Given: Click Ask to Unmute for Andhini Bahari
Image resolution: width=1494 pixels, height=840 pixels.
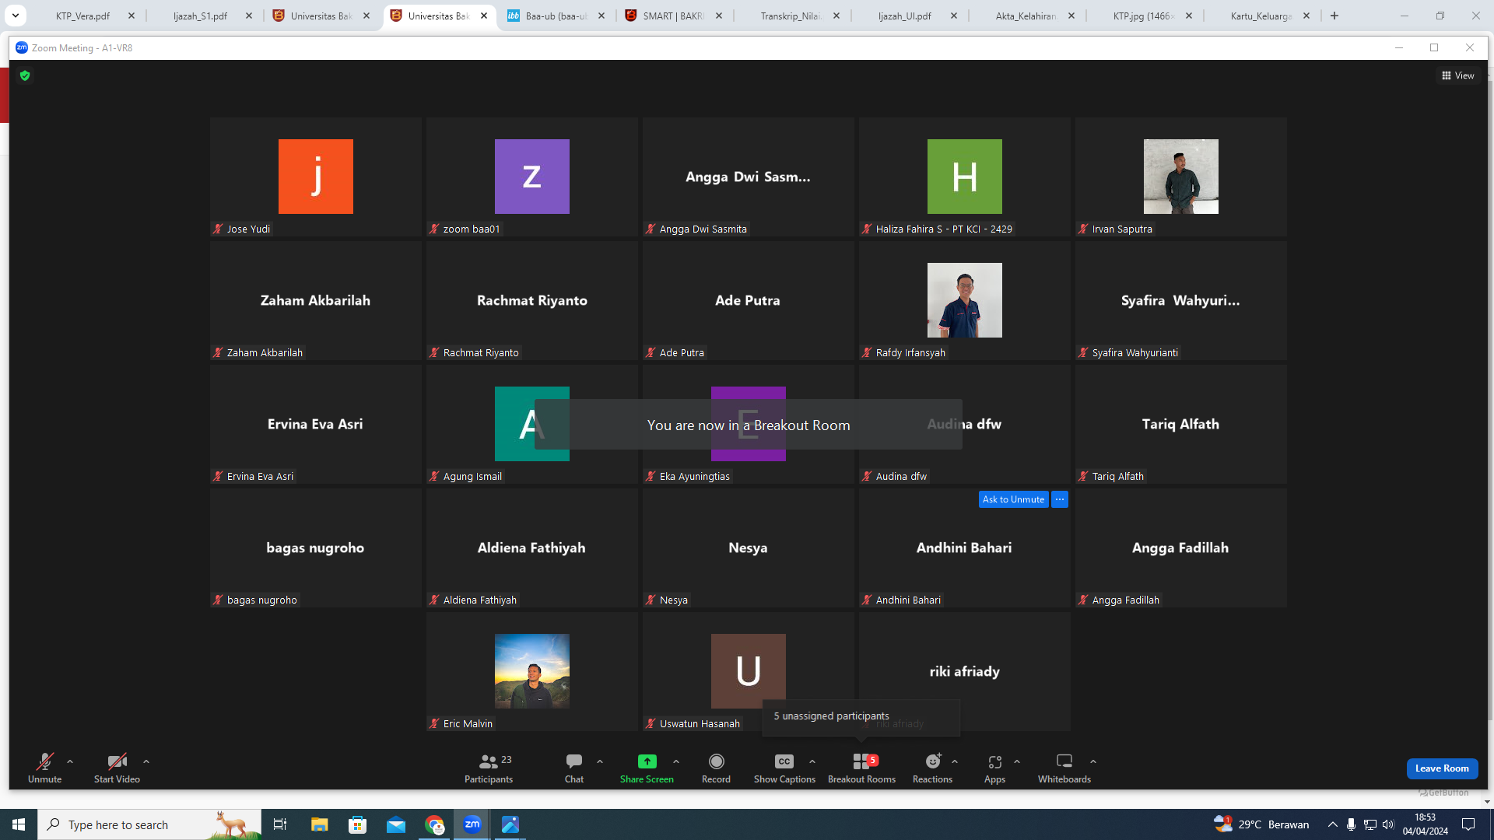Looking at the screenshot, I should click(1013, 499).
